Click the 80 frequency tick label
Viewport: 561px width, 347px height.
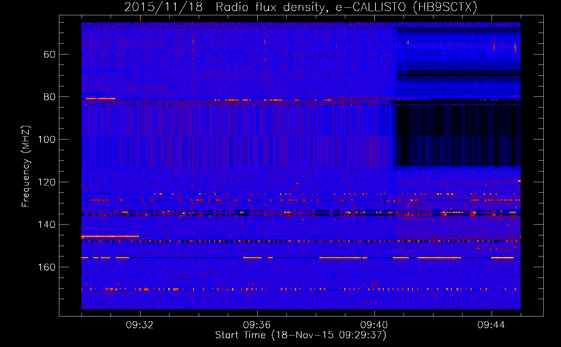click(50, 97)
